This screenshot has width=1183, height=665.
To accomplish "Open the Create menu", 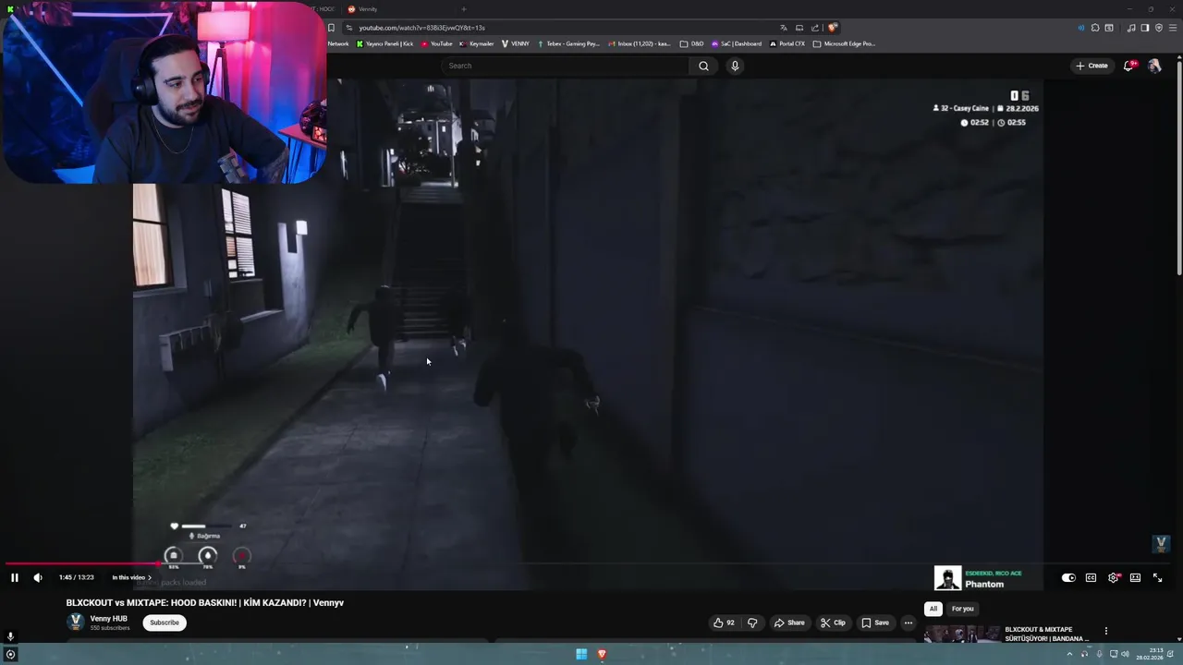I will click(1092, 66).
